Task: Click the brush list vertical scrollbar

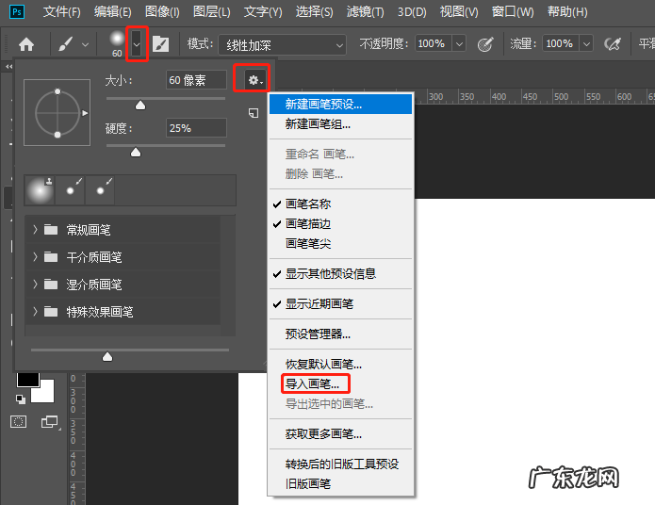Action: (228, 276)
